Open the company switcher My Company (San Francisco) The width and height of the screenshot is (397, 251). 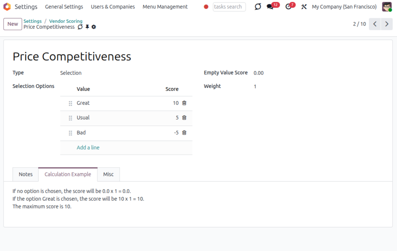click(344, 7)
